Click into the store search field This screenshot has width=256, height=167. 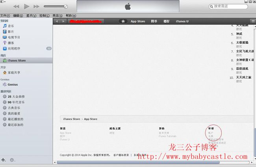pyautogui.click(x=228, y=6)
